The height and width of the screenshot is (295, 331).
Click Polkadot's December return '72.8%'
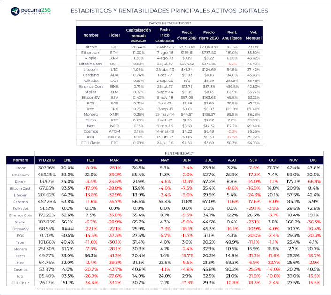point(314,208)
